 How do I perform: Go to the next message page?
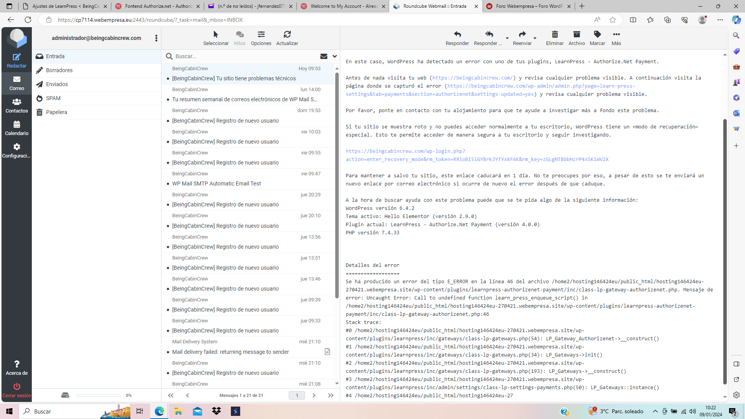pyautogui.click(x=314, y=395)
